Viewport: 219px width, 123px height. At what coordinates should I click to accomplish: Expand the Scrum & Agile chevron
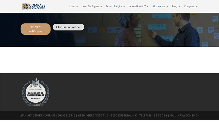coord(124,7)
